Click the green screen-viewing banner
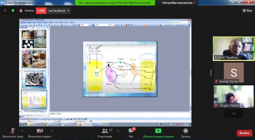The image size is (255, 140). point(115,3)
